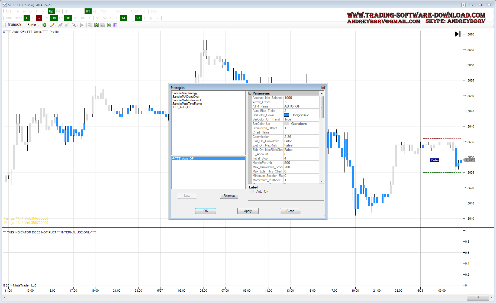
Task: Open the chart Properties panel icon
Action: point(115,25)
